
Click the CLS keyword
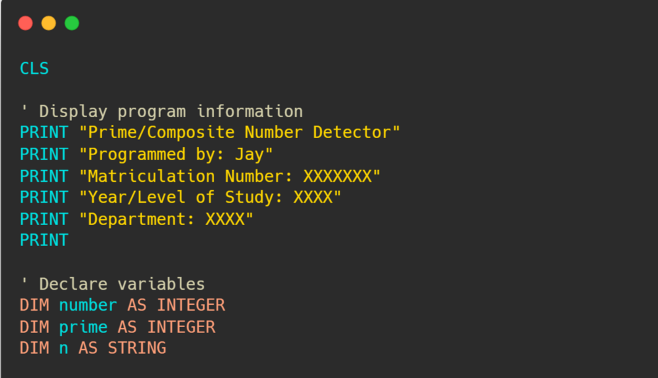tap(34, 68)
